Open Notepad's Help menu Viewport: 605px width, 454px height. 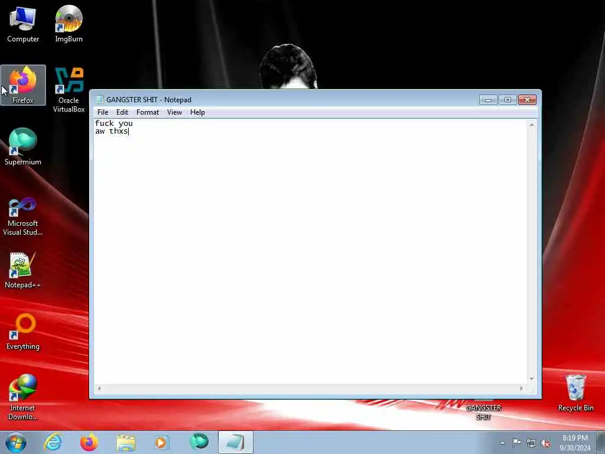click(x=197, y=112)
